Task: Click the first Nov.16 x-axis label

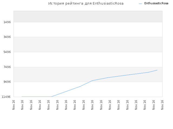Action: (x=14, y=105)
